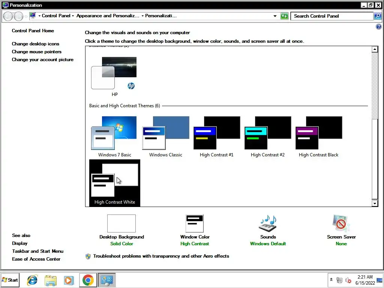
Task: Click the Personalization breadcrumb
Action: tap(160, 16)
